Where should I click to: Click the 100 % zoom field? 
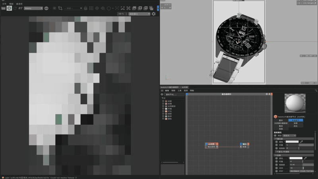point(122,14)
